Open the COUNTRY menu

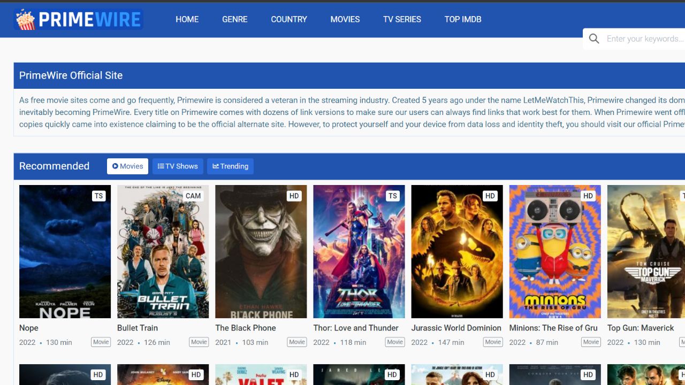click(x=289, y=19)
